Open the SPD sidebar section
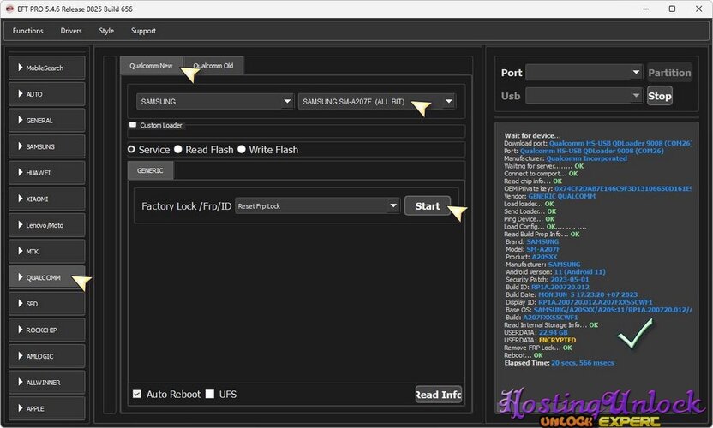 (46, 304)
